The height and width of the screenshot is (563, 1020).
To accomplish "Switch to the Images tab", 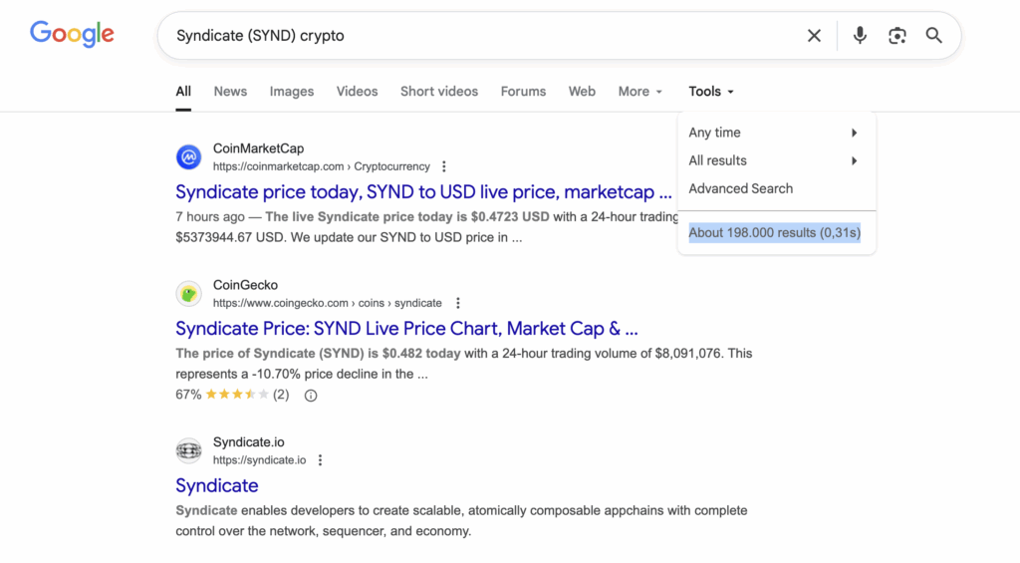I will pyautogui.click(x=292, y=91).
